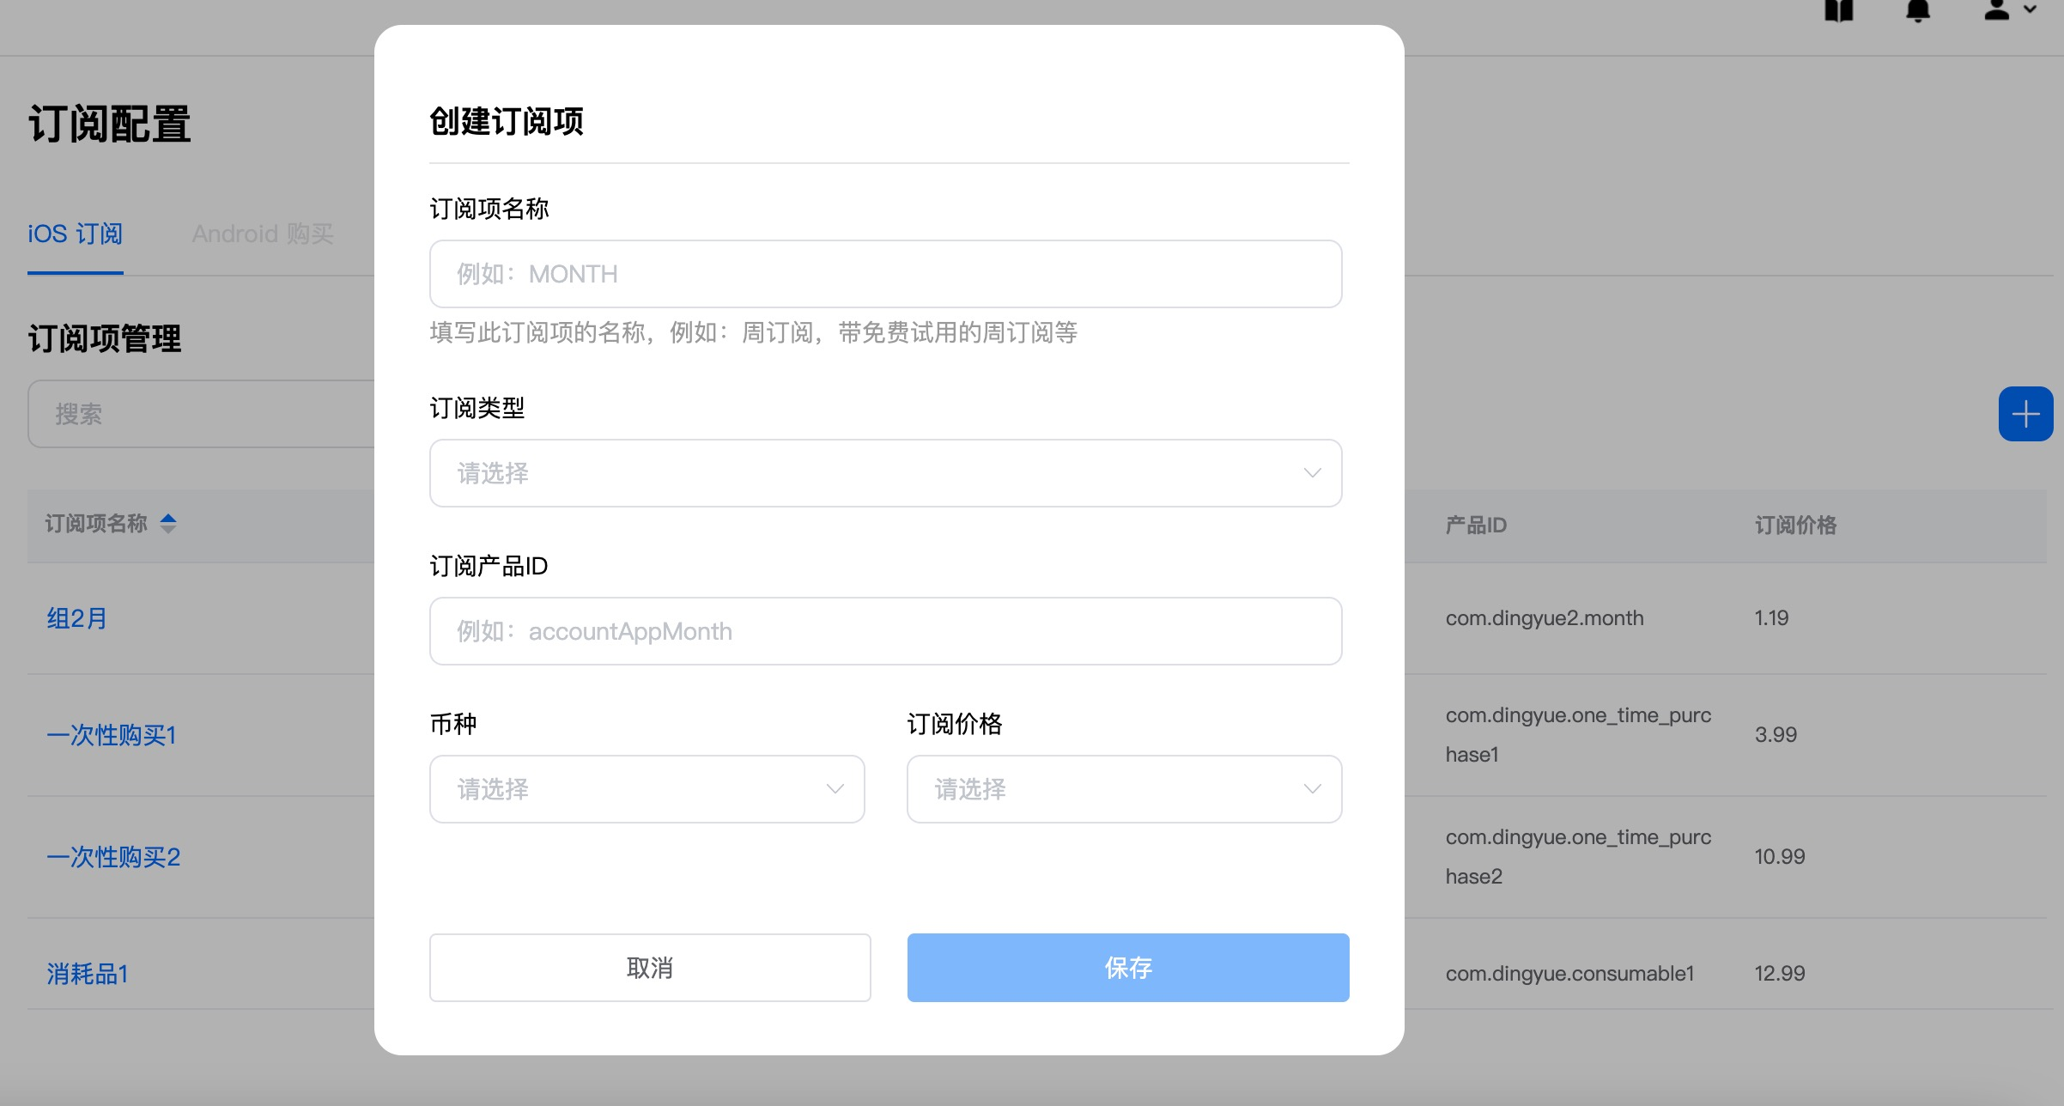The image size is (2064, 1106).
Task: Click the 币种 dropdown chevron icon
Action: coord(834,788)
